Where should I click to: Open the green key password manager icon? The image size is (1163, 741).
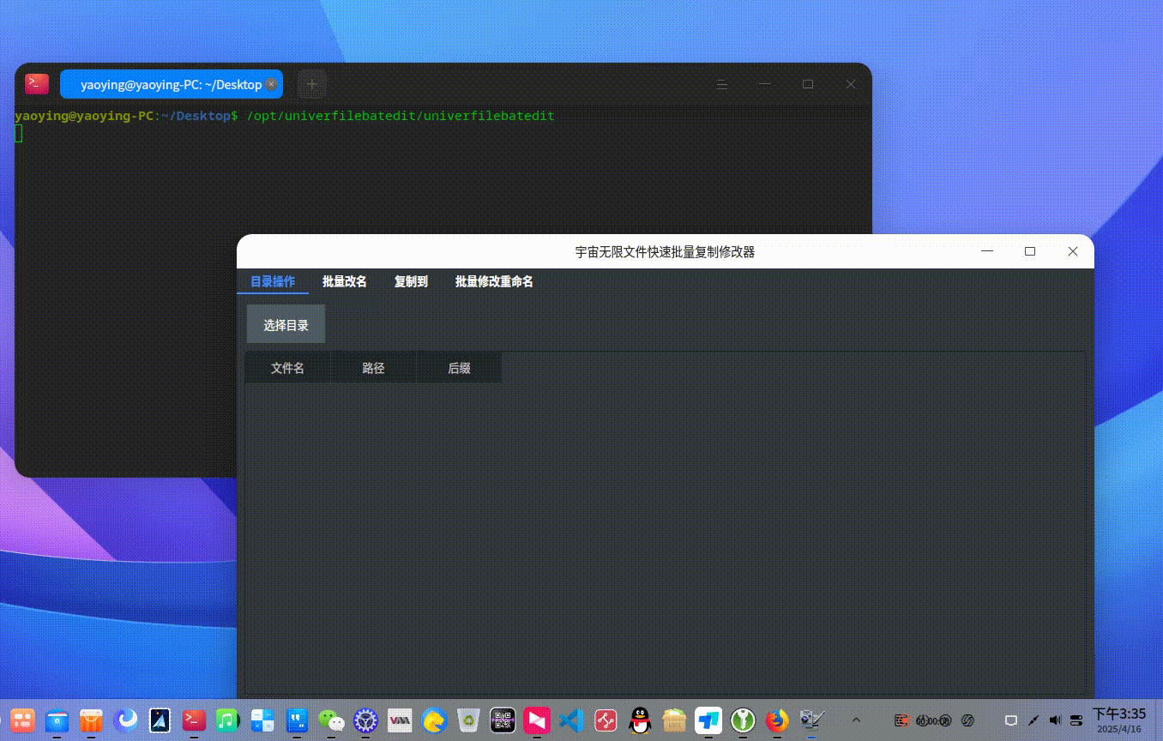[x=743, y=720]
